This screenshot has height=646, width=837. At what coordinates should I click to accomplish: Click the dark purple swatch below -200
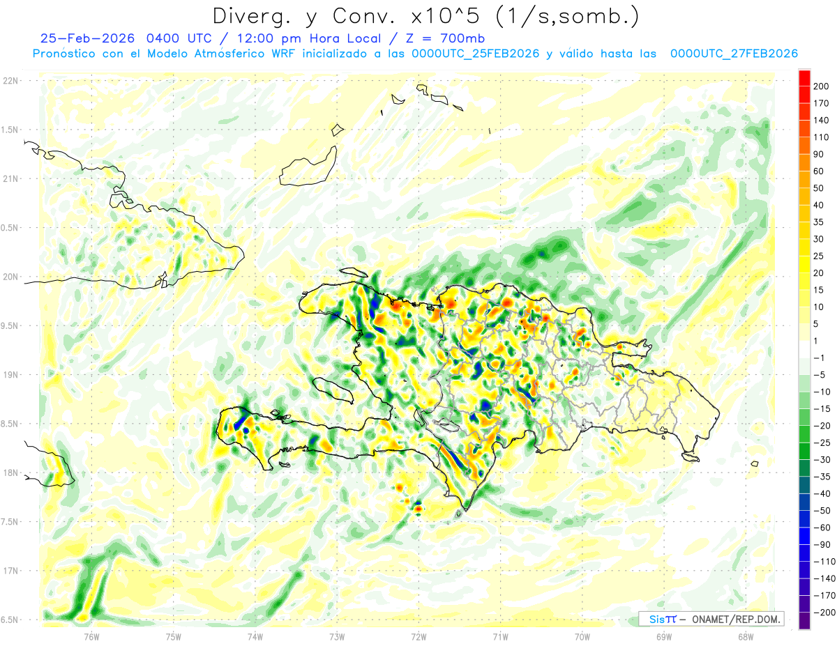pos(804,620)
